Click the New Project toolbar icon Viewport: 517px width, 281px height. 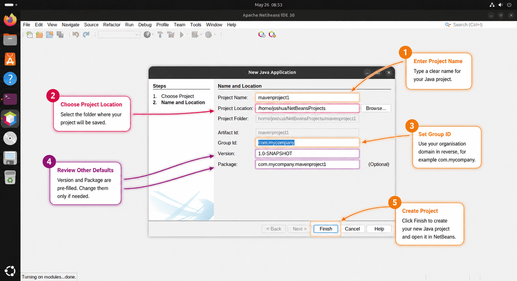(x=39, y=35)
